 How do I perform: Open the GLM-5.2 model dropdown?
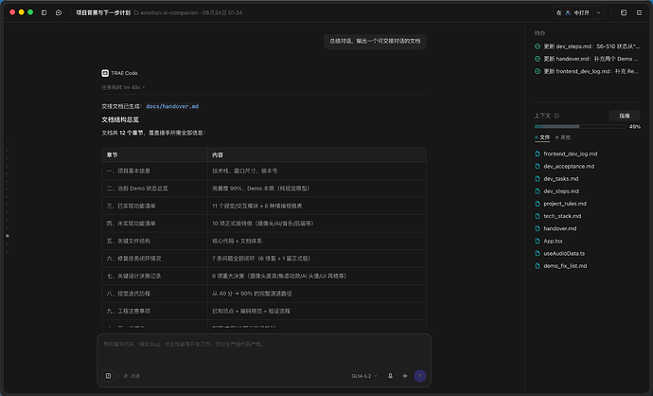pyautogui.click(x=364, y=376)
